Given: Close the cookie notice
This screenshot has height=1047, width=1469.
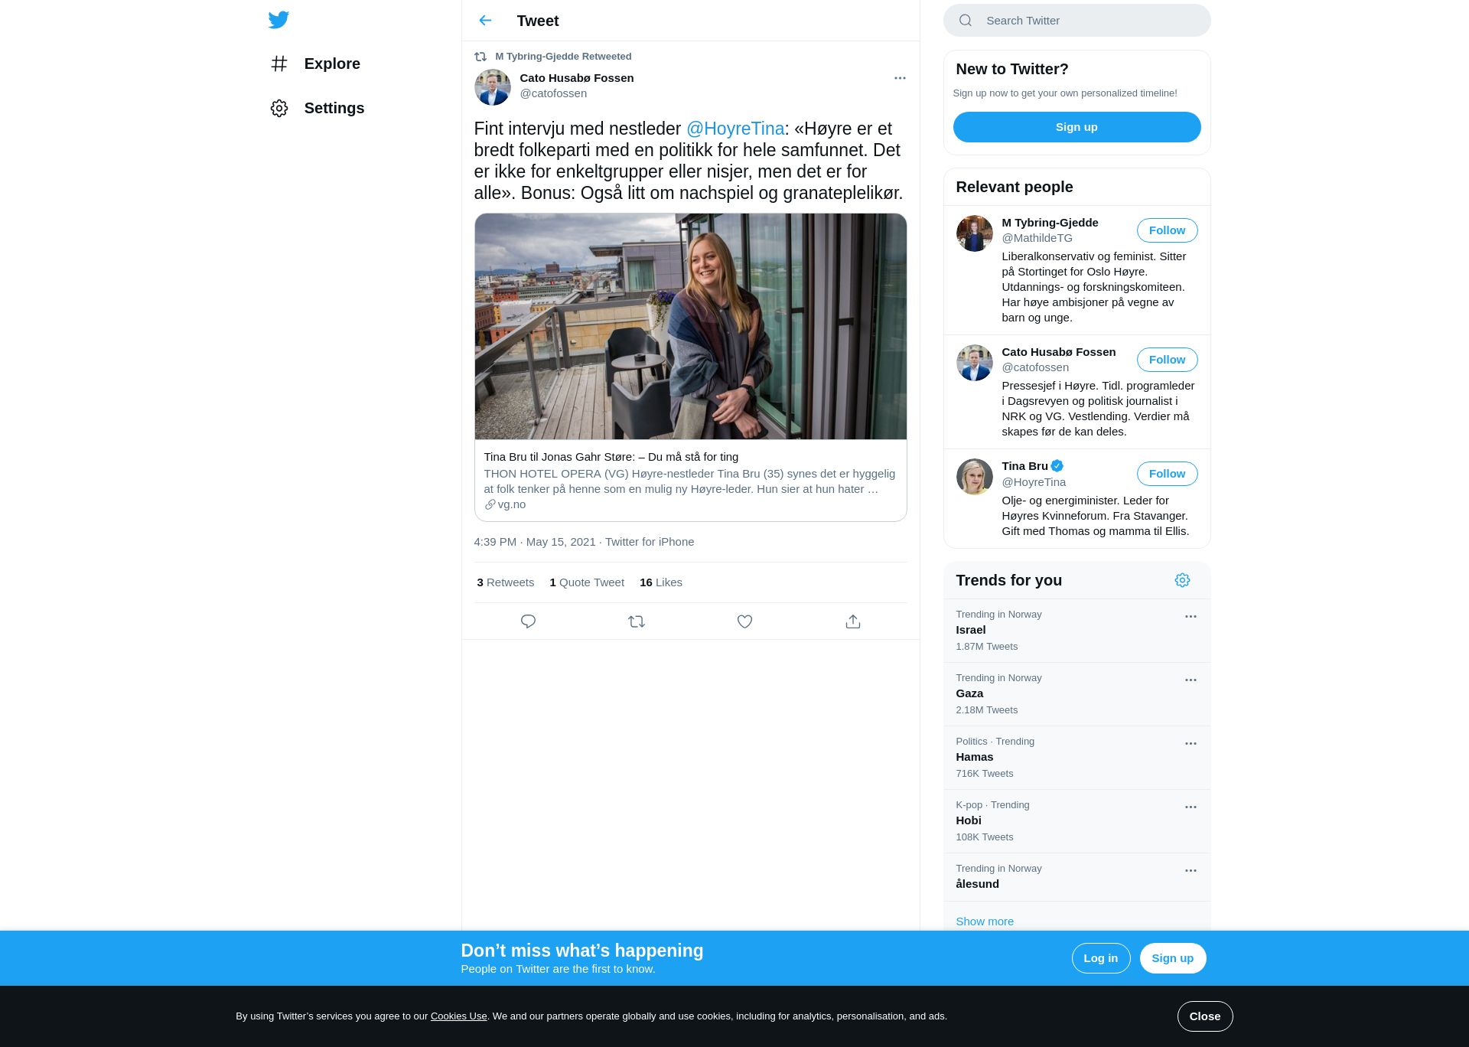Looking at the screenshot, I should coord(1204,1016).
